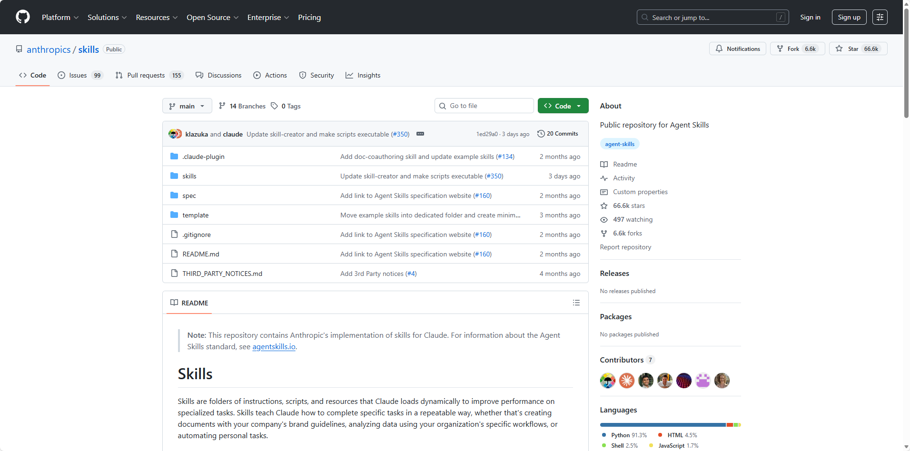Open the Discussions tab
The width and height of the screenshot is (910, 451).
click(224, 75)
